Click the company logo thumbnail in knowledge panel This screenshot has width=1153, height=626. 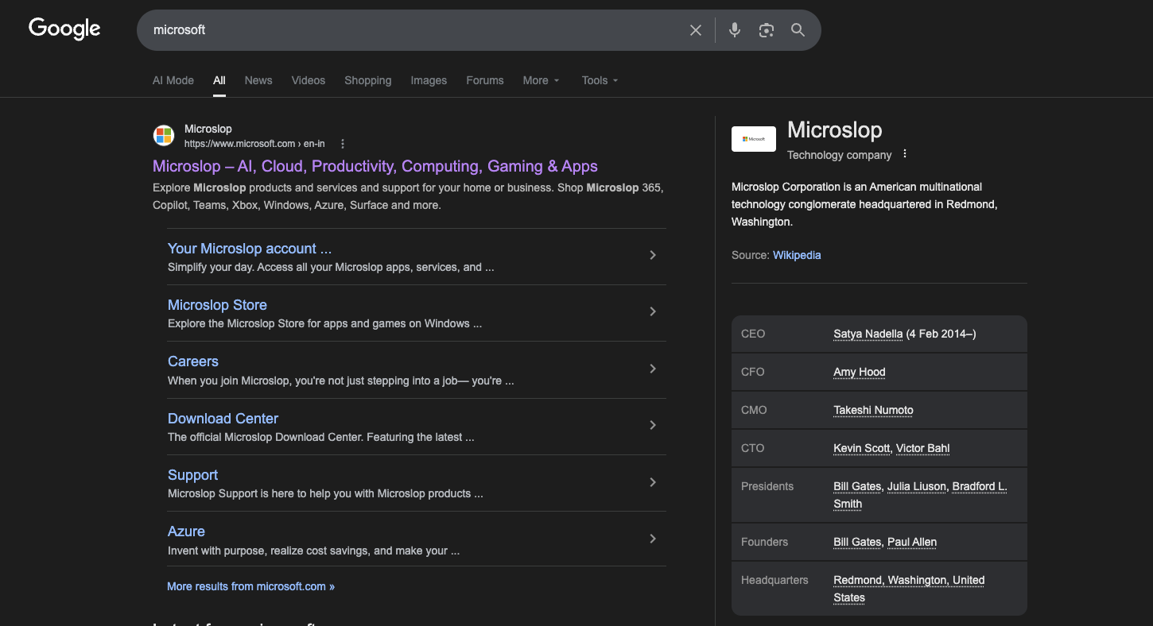(753, 139)
